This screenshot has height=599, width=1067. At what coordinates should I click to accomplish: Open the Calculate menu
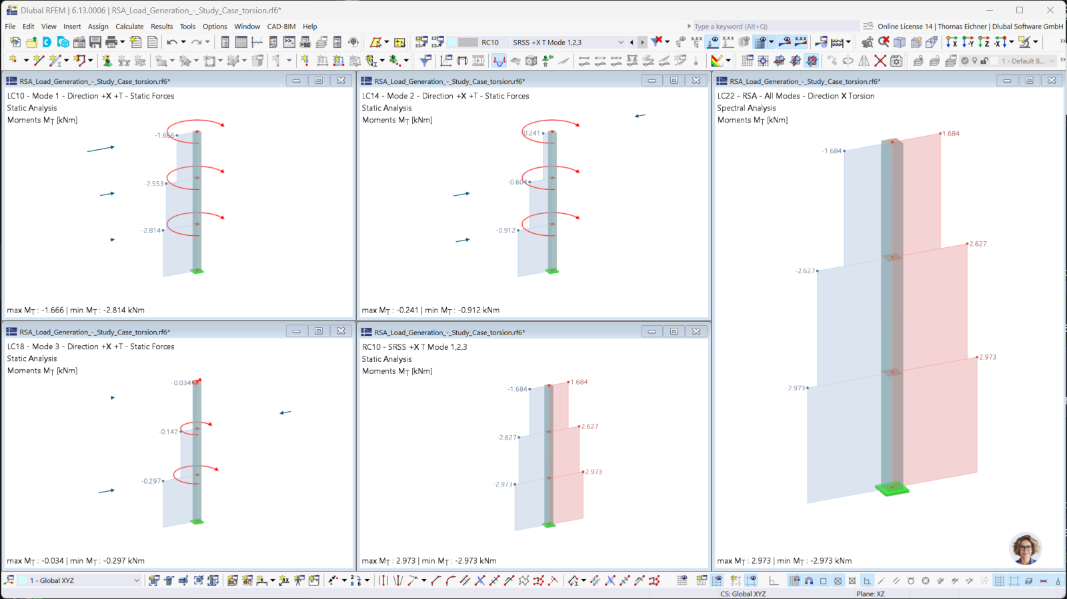129,27
